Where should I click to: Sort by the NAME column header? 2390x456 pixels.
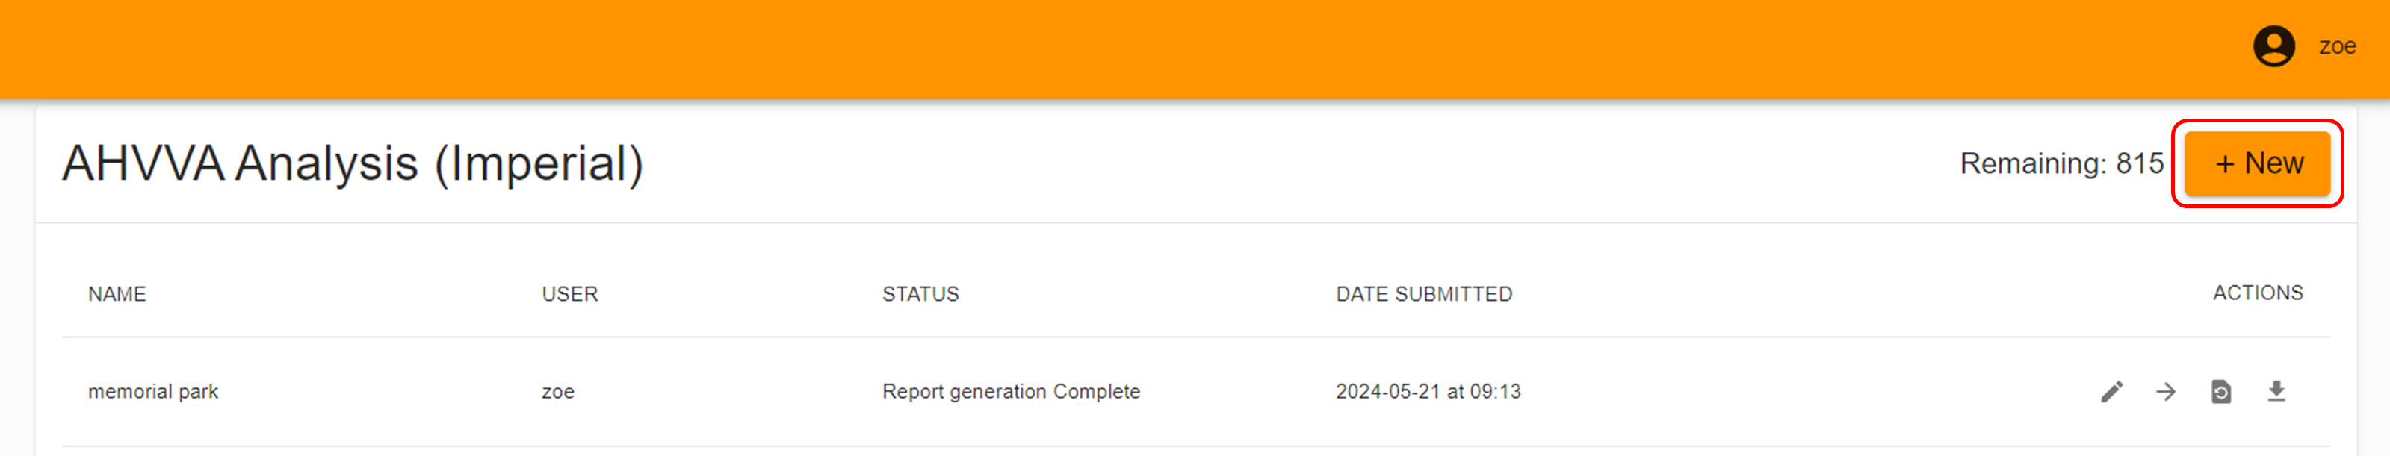117,294
